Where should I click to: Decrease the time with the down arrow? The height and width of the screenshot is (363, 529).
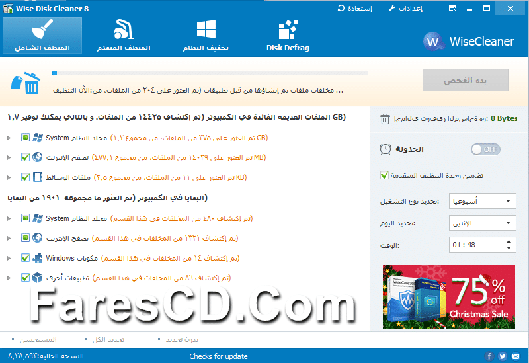coord(509,248)
